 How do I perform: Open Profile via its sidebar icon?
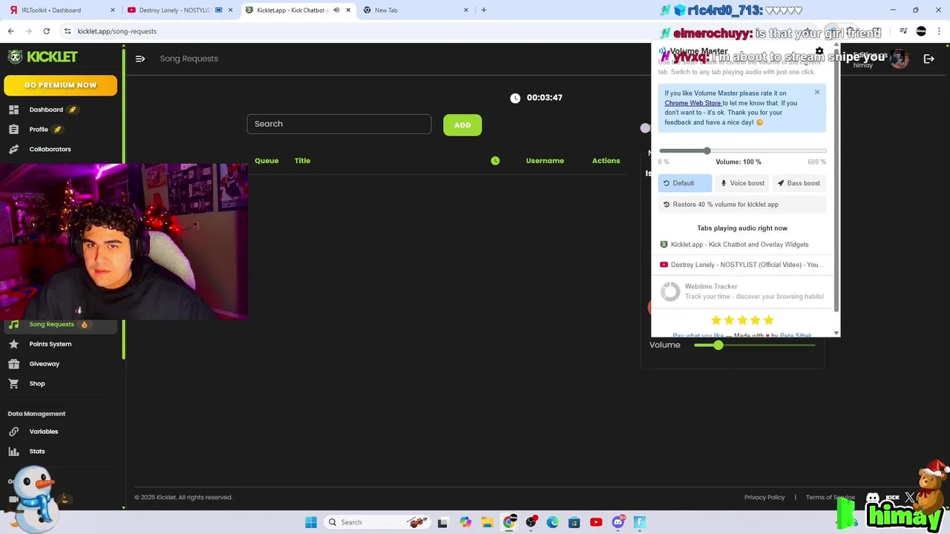[13, 130]
